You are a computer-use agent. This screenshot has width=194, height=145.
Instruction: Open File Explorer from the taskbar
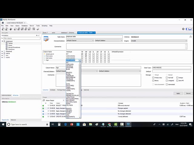[90, 124]
